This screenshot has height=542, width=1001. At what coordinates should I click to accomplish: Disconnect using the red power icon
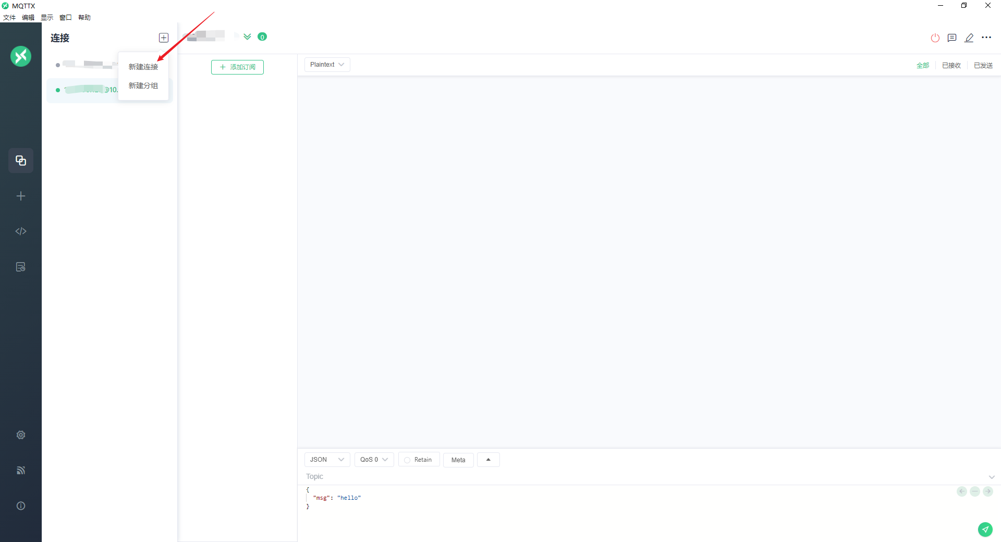(x=935, y=38)
